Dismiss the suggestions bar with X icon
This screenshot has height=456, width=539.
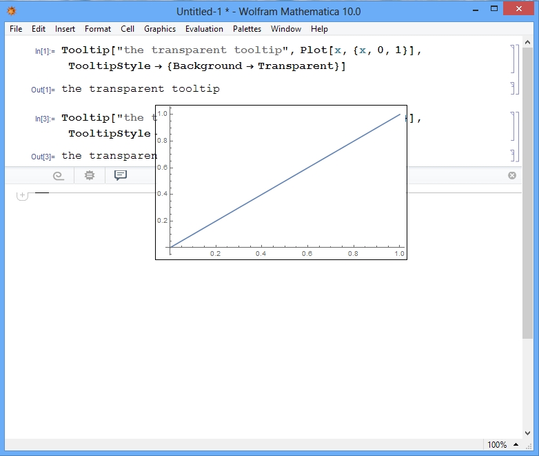[x=512, y=175]
